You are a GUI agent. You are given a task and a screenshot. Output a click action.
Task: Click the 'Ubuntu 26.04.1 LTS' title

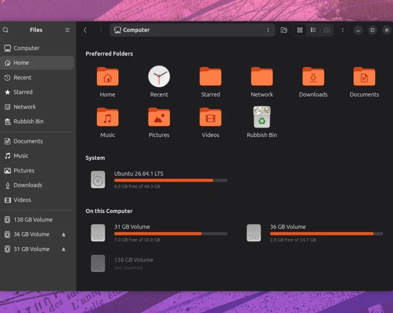[138, 174]
